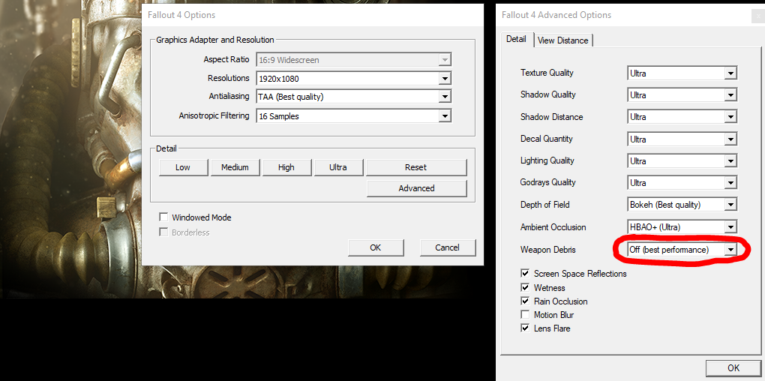
Task: Toggle the greyed Borderless checkbox
Action: 163,232
